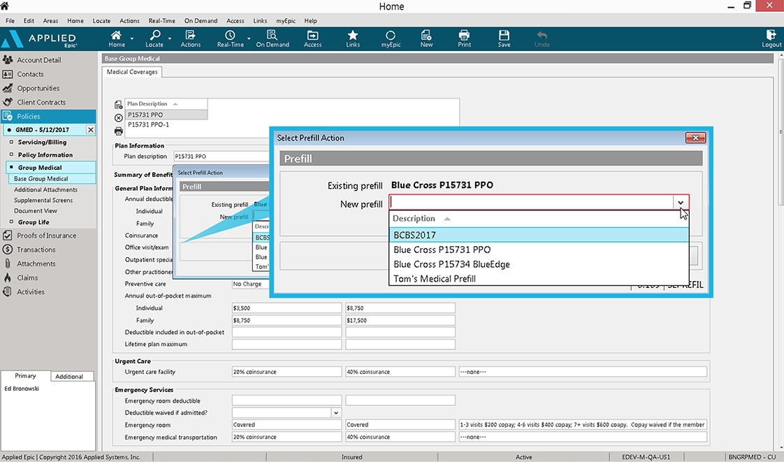Open Deductible waived if admitted dropdown
The height and width of the screenshot is (462, 784).
(x=336, y=412)
